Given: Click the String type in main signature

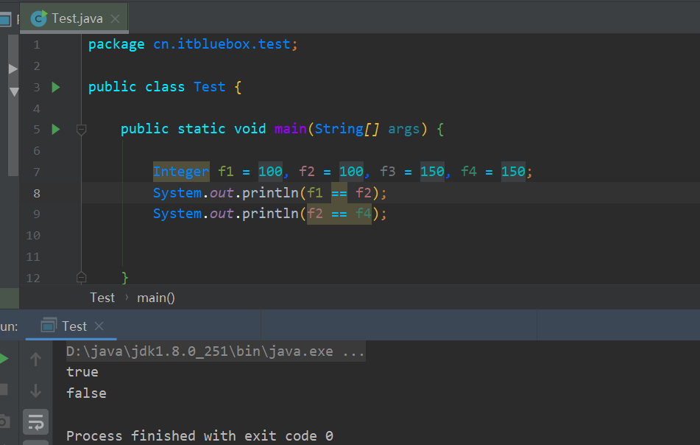Looking at the screenshot, I should tap(339, 129).
